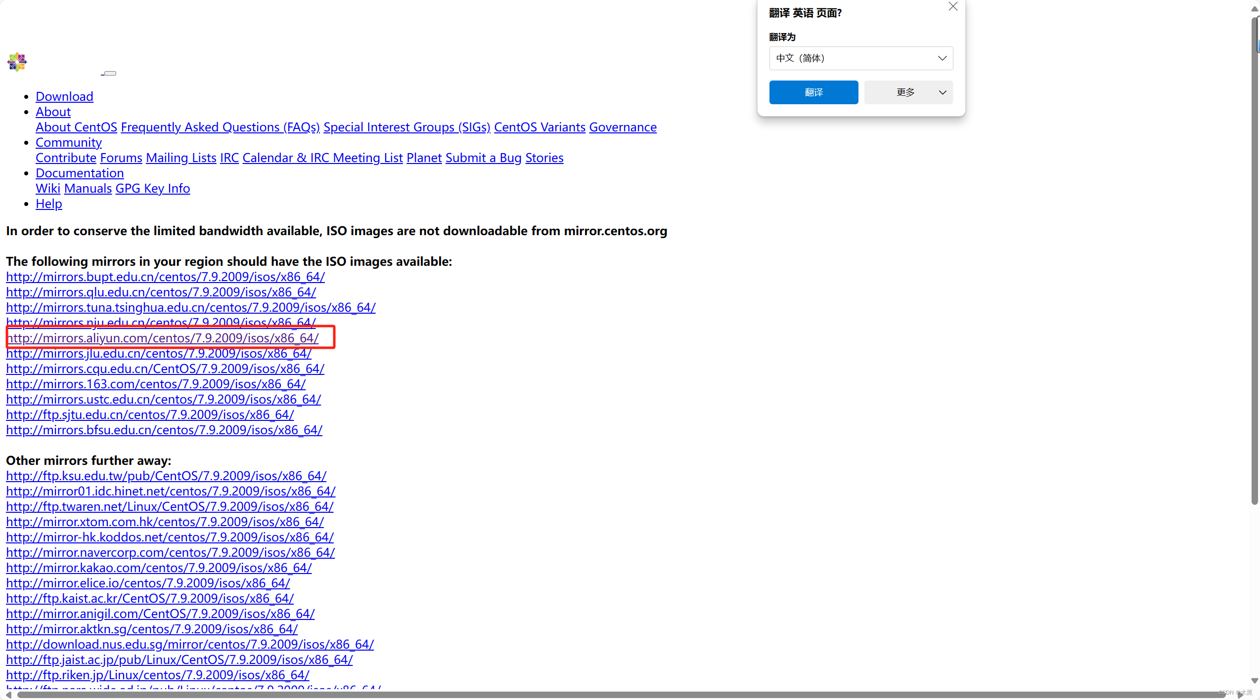Click the horizontal scrollbar at bottom
The image size is (1260, 700).
pos(618,695)
